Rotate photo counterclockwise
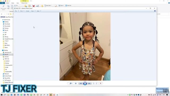 click(93, 83)
